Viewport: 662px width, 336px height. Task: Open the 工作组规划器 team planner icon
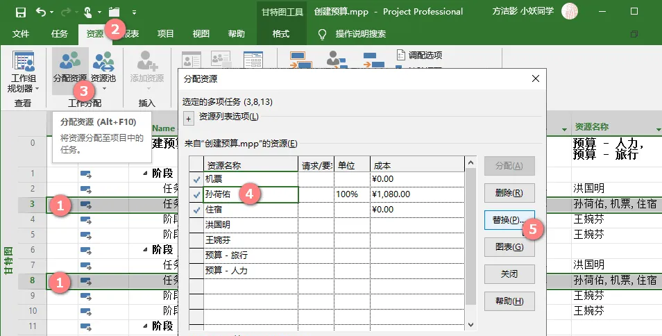(x=24, y=61)
